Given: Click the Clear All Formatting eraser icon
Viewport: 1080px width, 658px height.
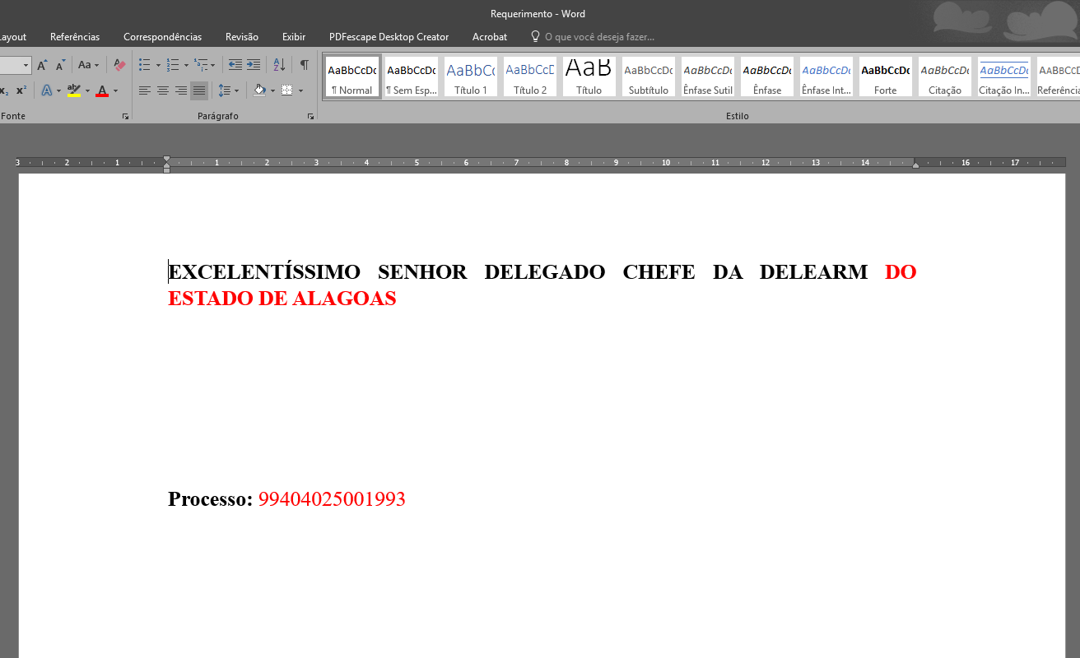Looking at the screenshot, I should [x=120, y=65].
